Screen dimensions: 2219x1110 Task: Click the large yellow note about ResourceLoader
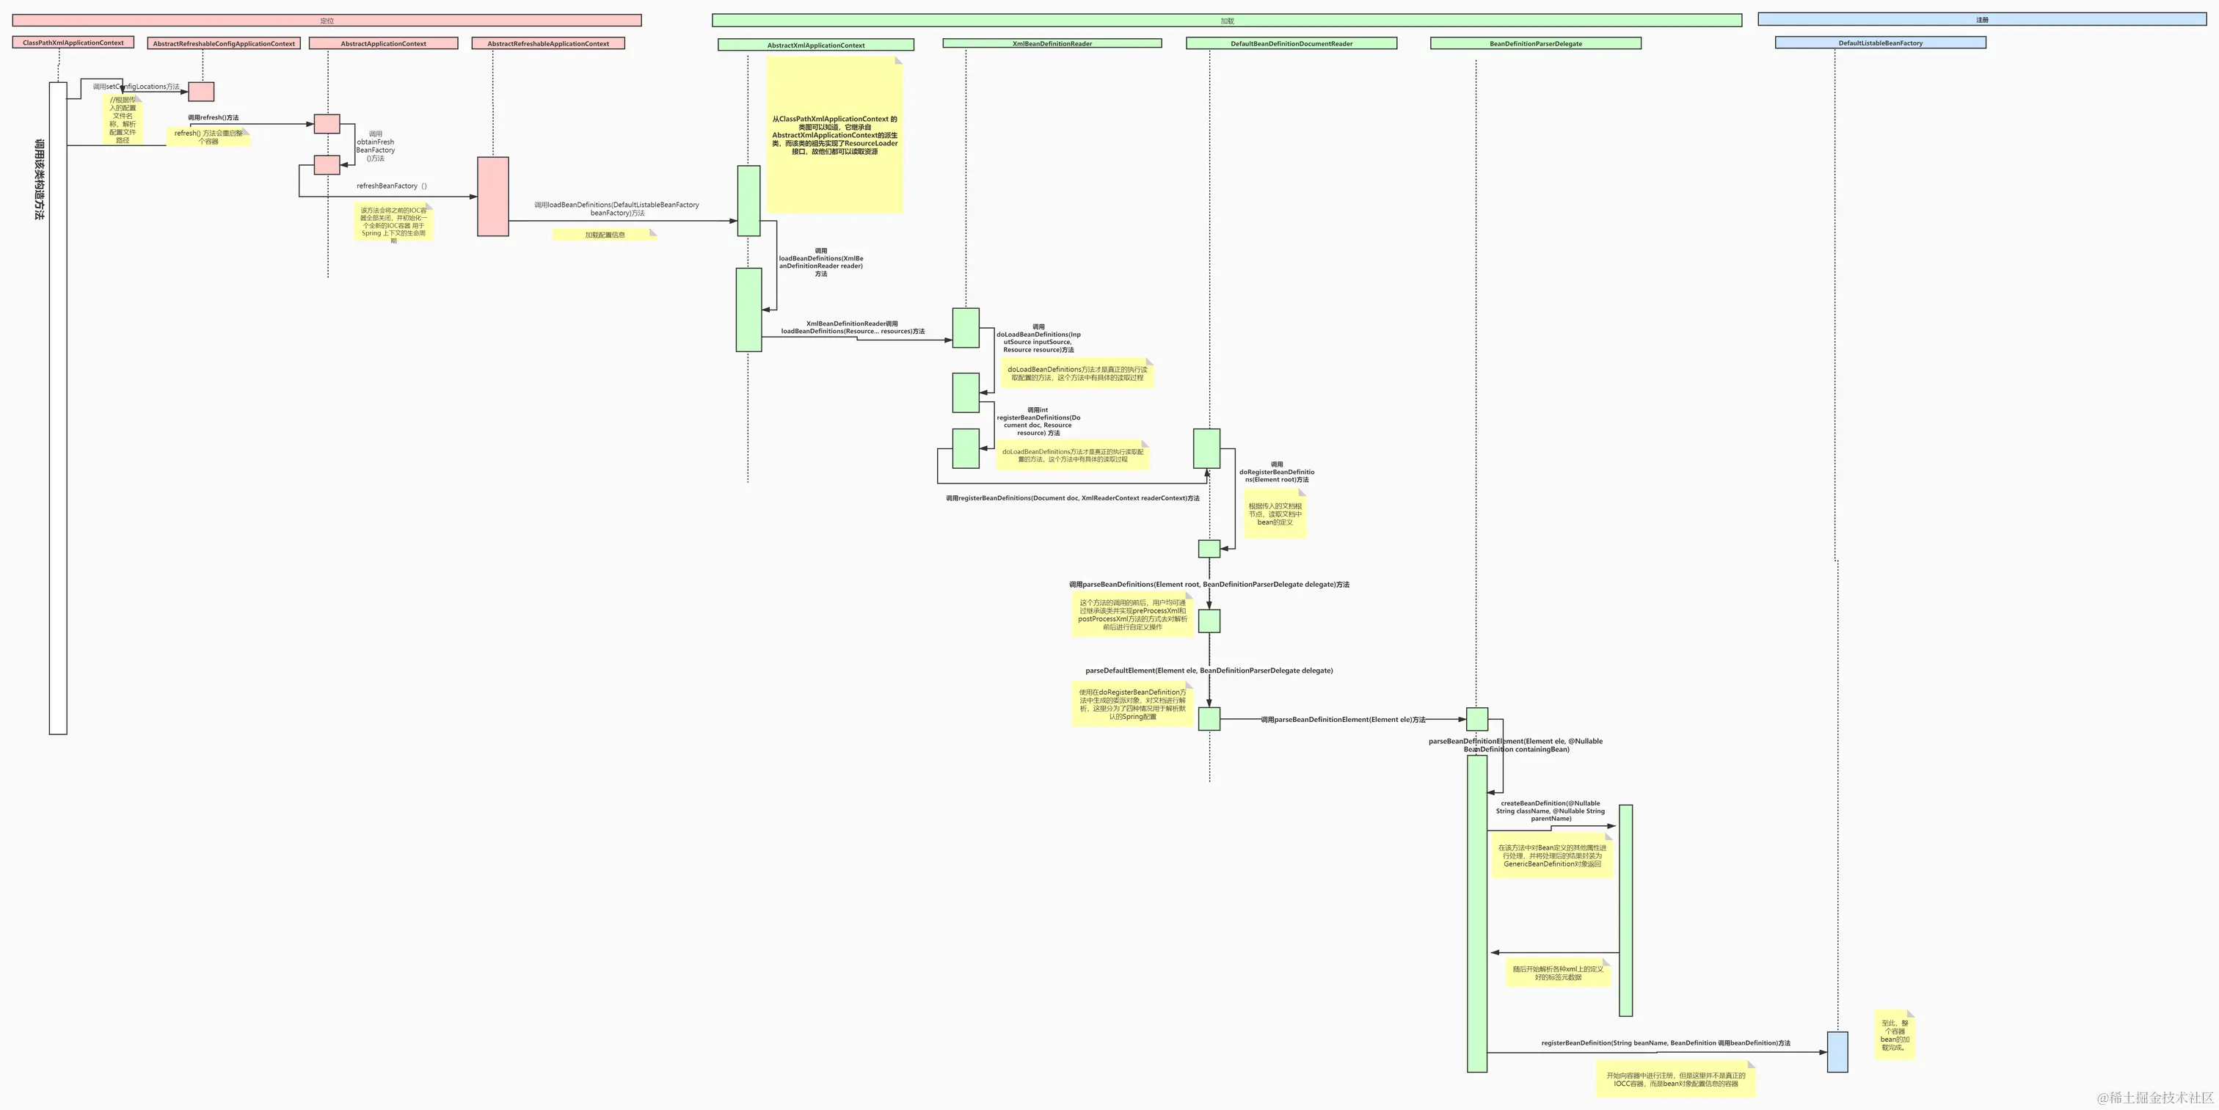(834, 135)
